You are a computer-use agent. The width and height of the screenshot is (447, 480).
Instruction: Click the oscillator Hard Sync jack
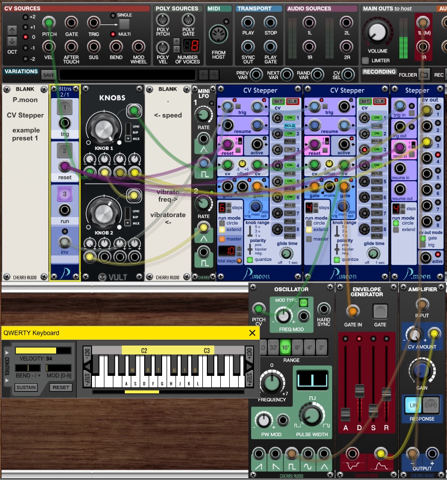tap(324, 308)
